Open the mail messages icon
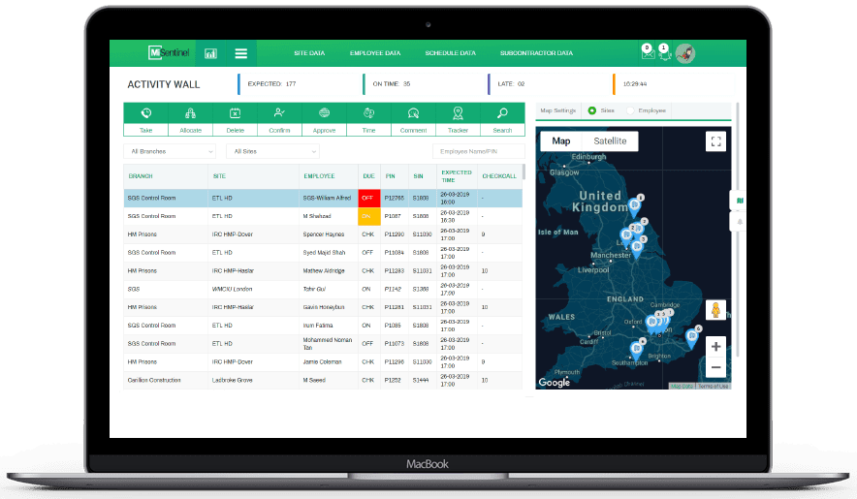Viewport: 857px width, 499px height. (x=648, y=52)
